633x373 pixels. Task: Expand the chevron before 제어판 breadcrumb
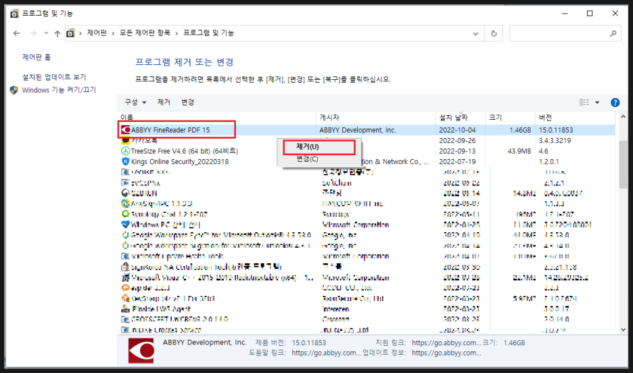coord(80,33)
